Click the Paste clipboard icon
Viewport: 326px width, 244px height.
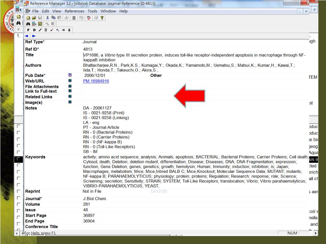(x=59, y=18)
